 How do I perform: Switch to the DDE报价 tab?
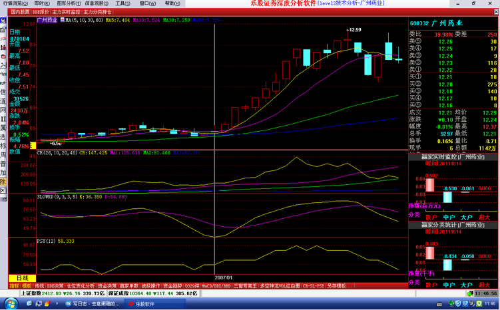[41, 12]
